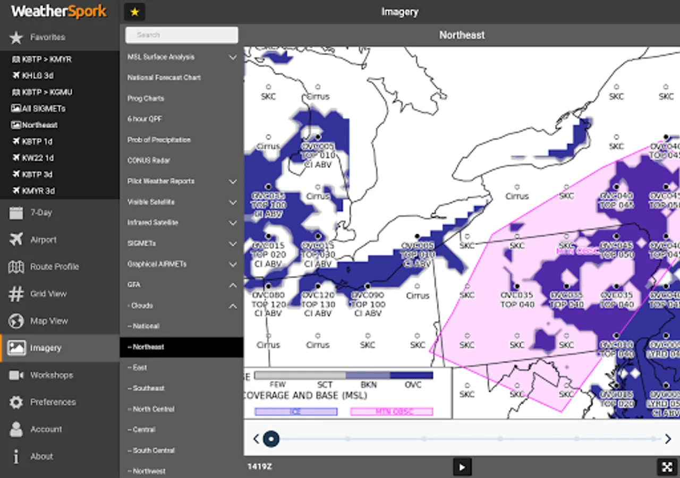
Task: Open Workshops video section
Action: [51, 375]
